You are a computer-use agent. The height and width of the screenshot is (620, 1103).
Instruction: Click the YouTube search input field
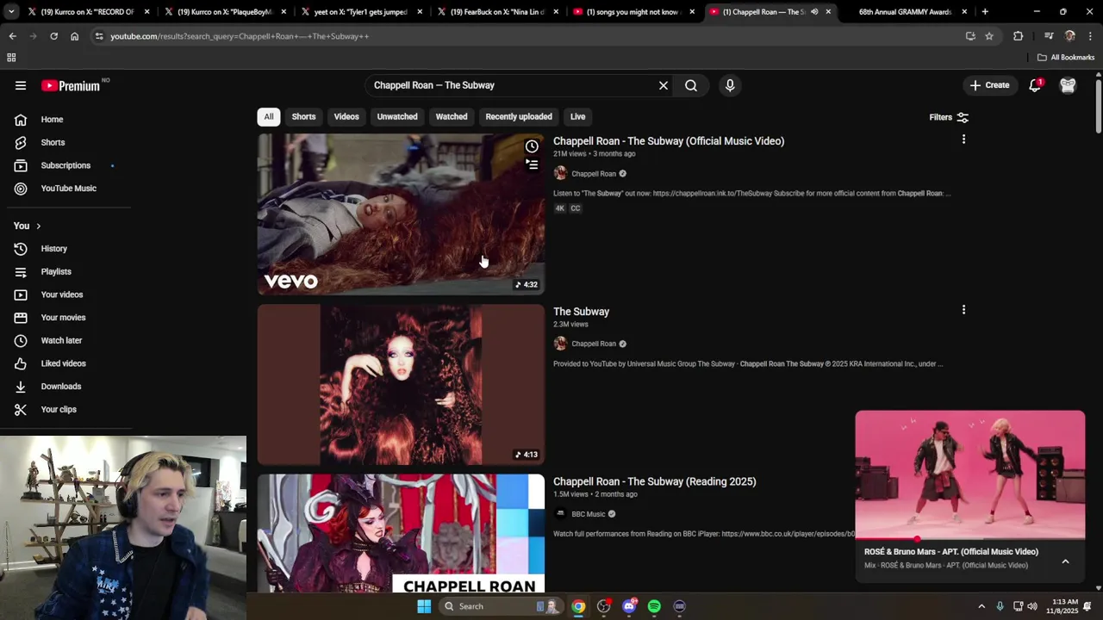point(512,85)
